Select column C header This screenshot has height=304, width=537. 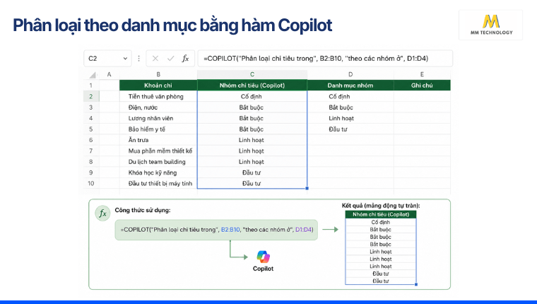pos(252,74)
